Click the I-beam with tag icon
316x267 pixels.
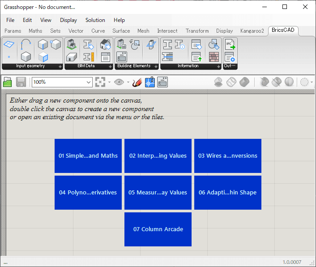point(89,44)
